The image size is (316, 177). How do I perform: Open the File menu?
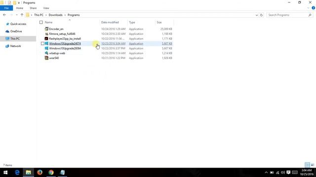pos(6,8)
